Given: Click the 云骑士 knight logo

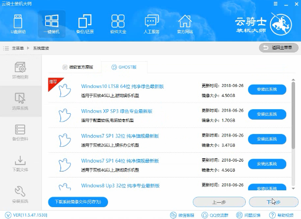Looking at the screenshot, I should click(x=281, y=25).
